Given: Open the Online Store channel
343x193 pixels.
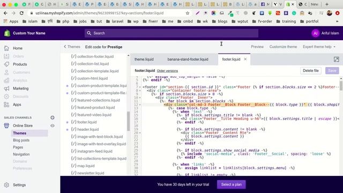Looking at the screenshot, I should tap(23, 125).
